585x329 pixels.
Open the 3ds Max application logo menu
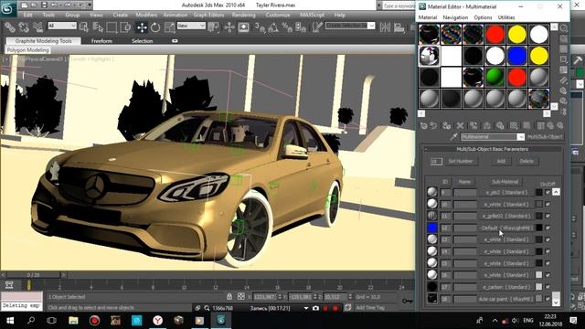[8, 9]
